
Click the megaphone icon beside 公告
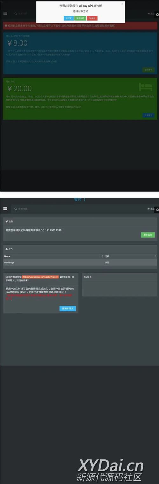(7, 221)
